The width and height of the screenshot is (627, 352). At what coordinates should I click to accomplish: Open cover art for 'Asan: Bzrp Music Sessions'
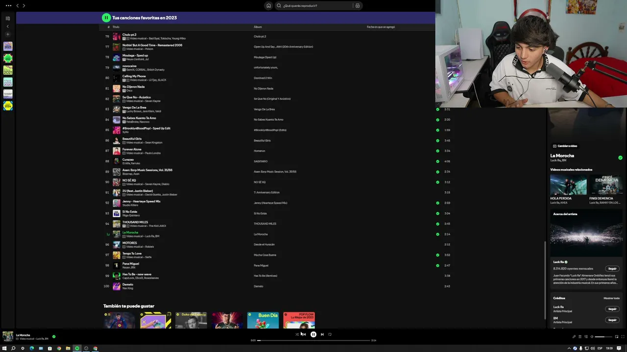pos(116,172)
